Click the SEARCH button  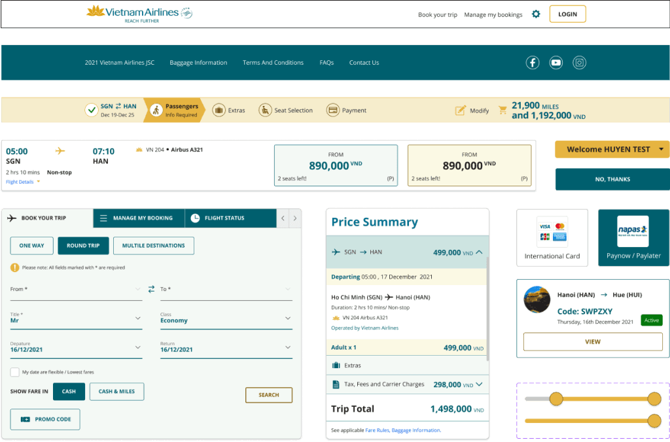(269, 395)
